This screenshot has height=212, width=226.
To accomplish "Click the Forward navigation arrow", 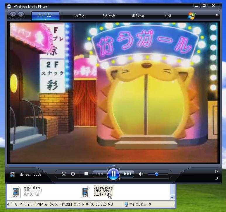I will (21, 15).
